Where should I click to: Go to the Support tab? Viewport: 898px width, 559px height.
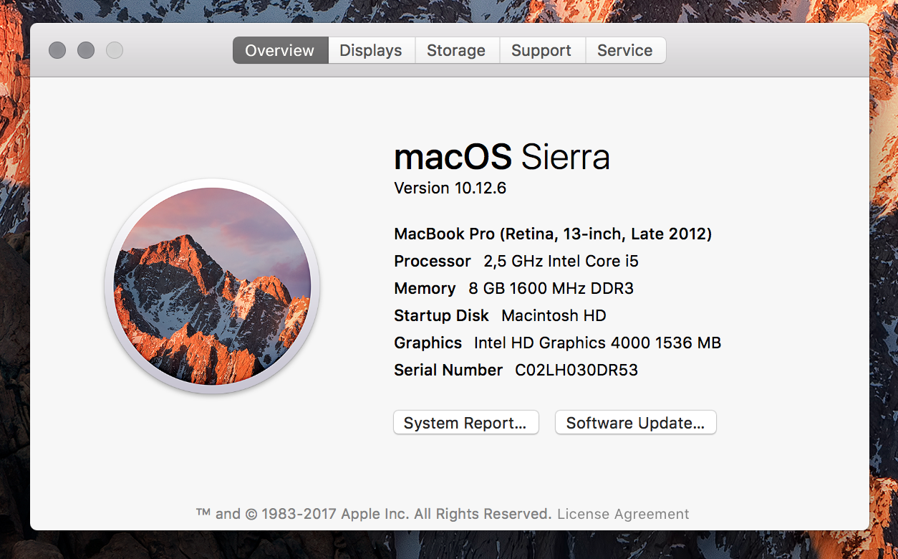point(541,50)
